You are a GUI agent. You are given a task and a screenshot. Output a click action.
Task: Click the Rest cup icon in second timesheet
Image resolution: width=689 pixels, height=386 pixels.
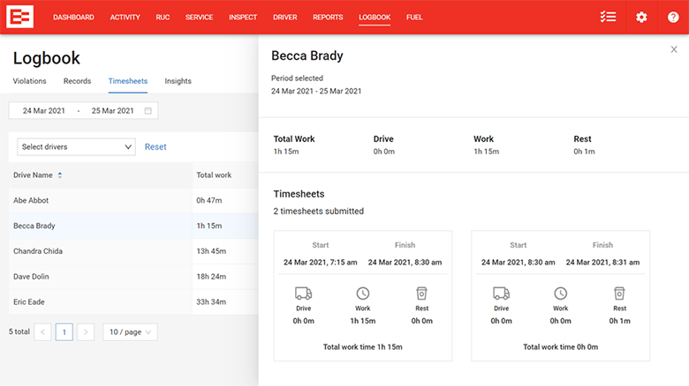(x=619, y=293)
